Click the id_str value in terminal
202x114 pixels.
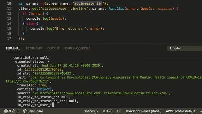pos(53,73)
